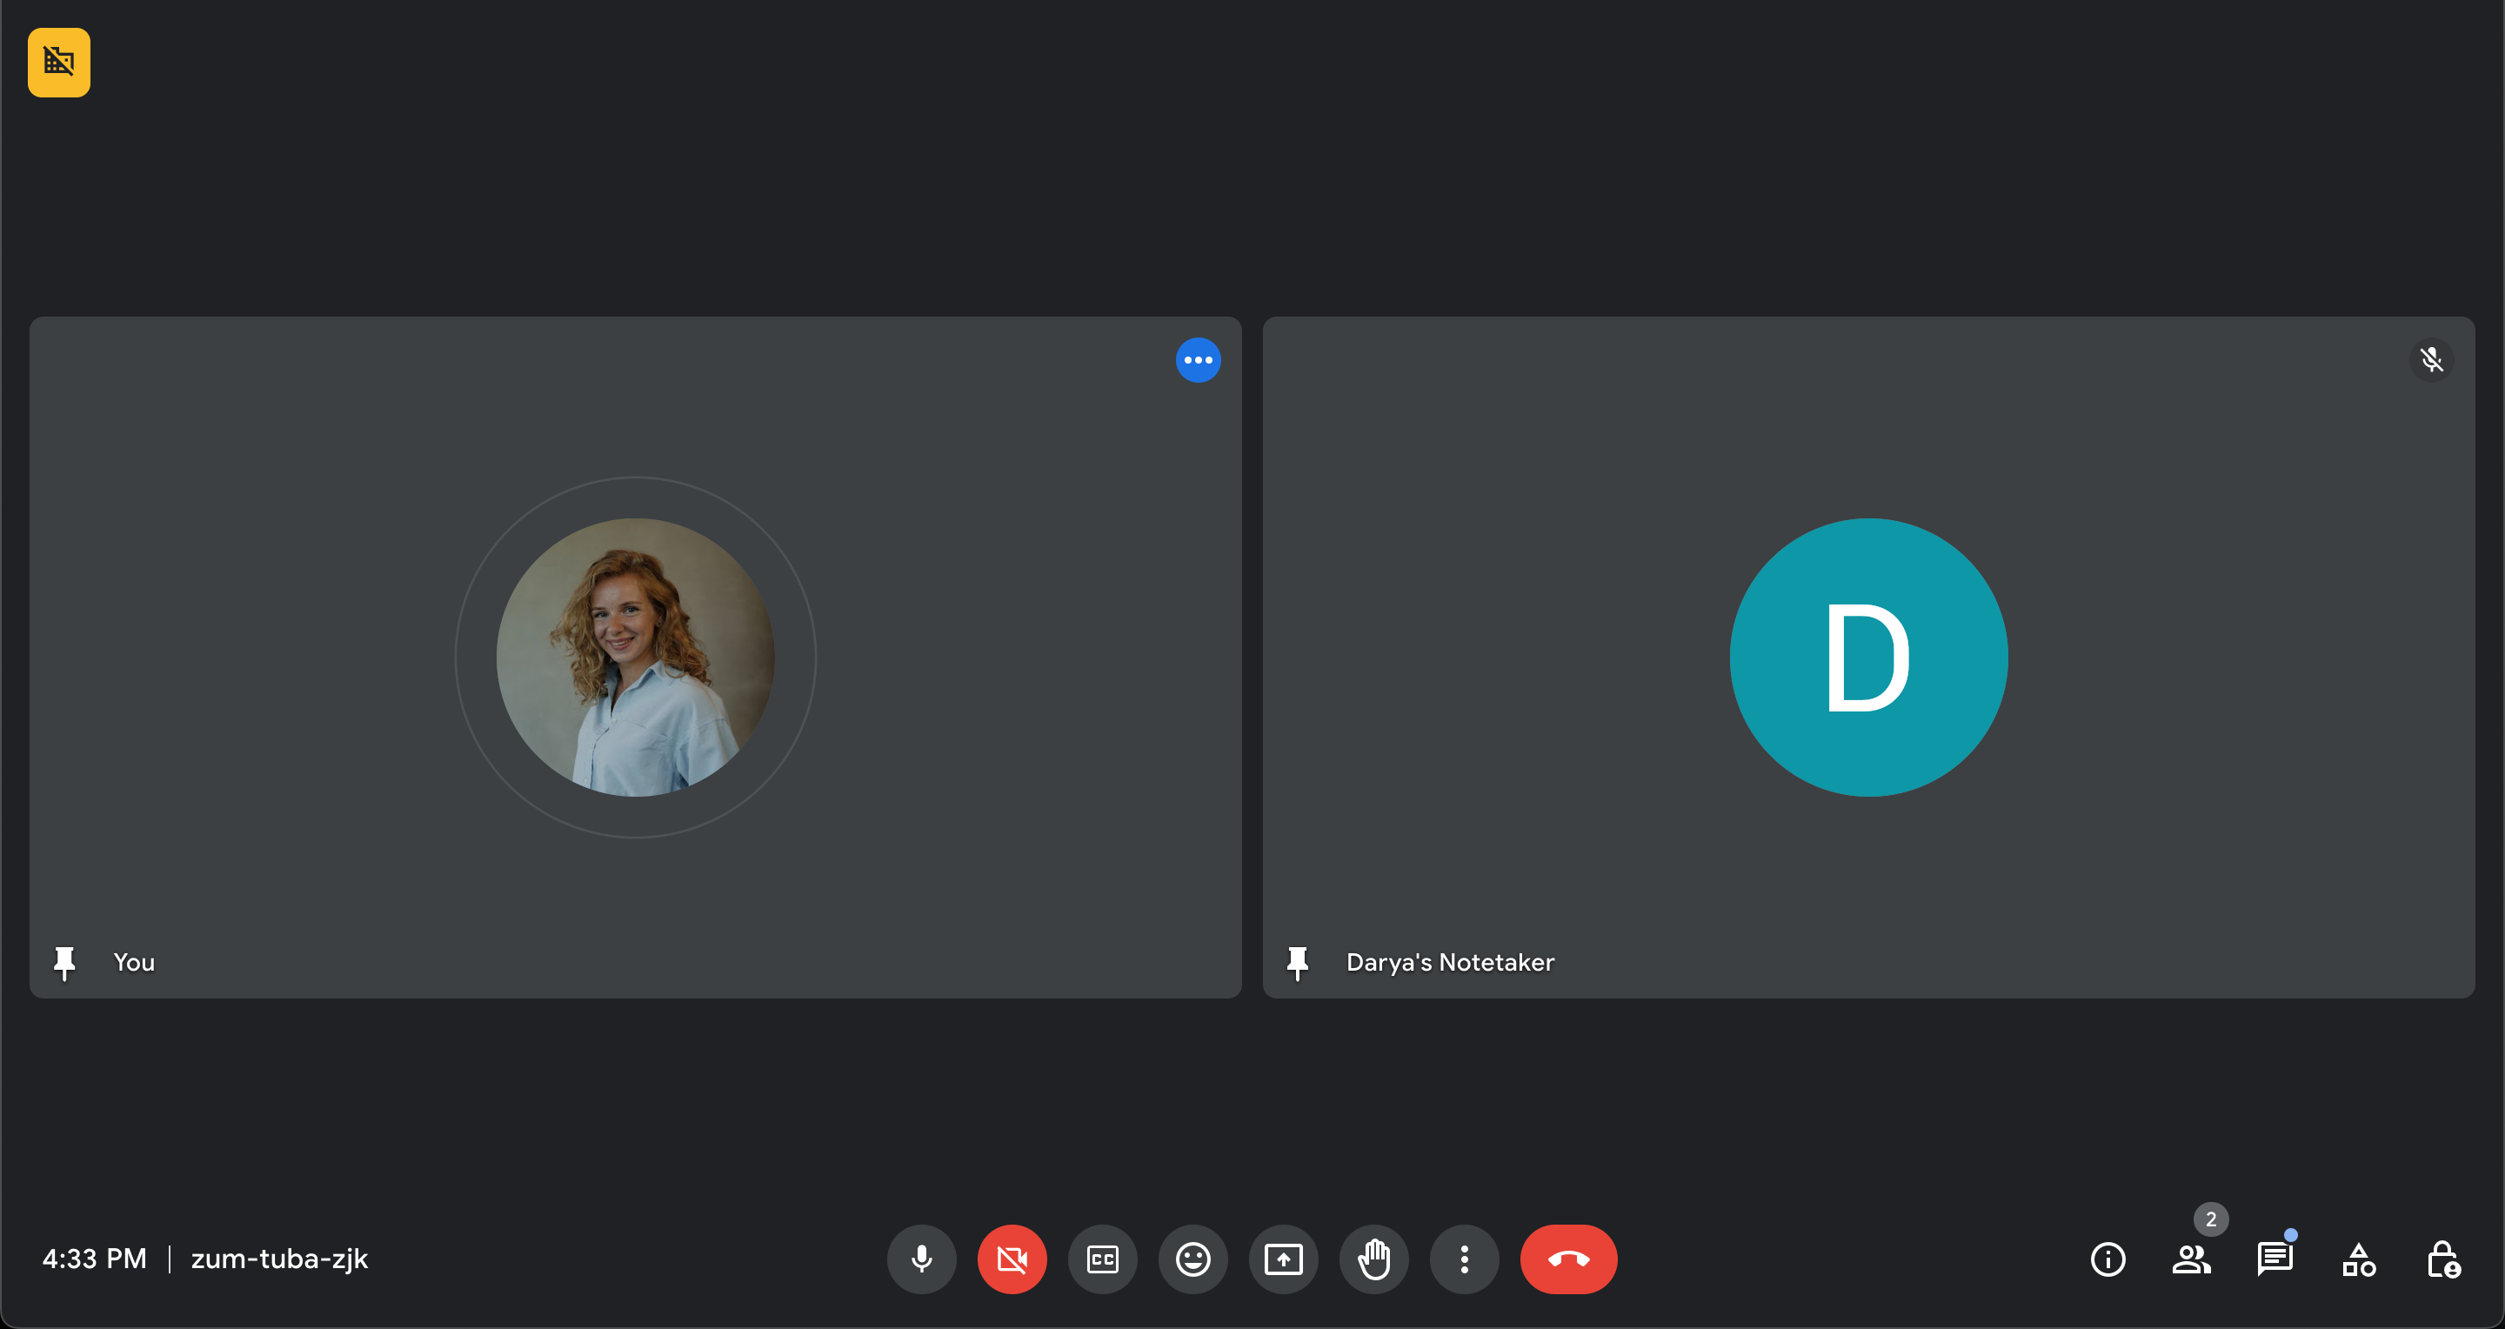Open the Activities shapes icon

2358,1259
